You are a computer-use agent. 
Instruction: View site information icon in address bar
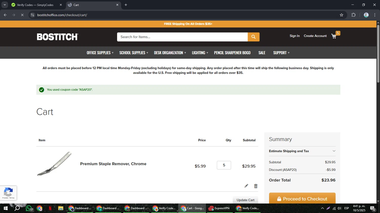tap(32, 15)
